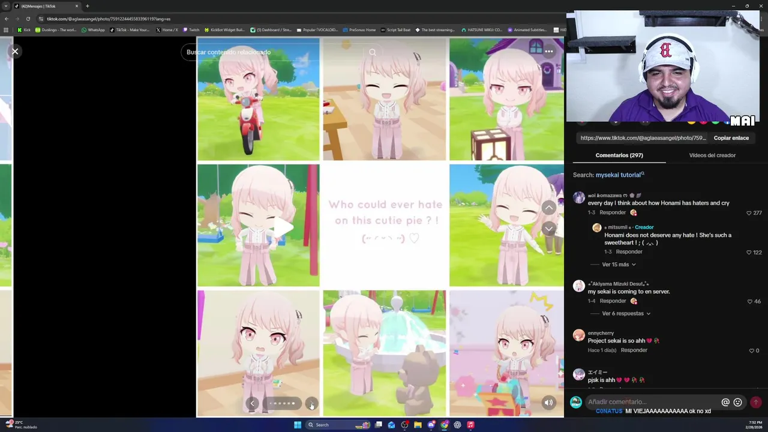
Task: Open the browser tab search dropdown
Action: tap(6, 6)
